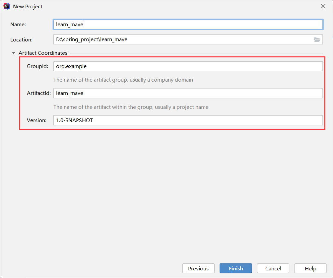333x278 pixels.
Task: Click the "Name:" label
Action: point(18,25)
